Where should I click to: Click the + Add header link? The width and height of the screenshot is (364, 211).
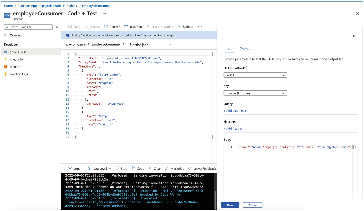coord(233,129)
